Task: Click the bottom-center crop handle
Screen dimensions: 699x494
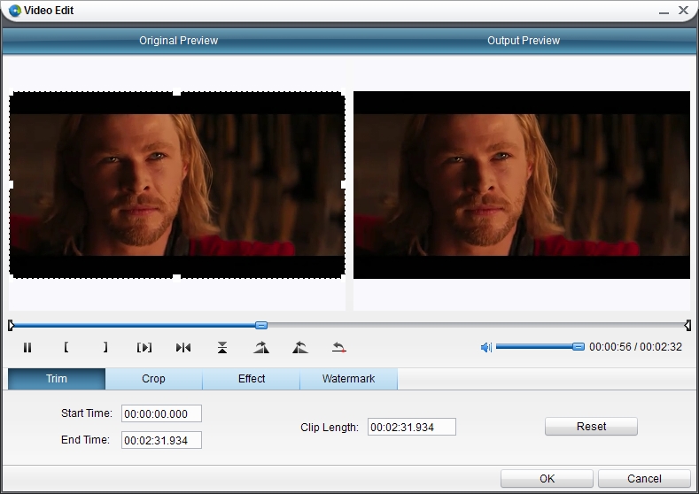Action: point(177,278)
